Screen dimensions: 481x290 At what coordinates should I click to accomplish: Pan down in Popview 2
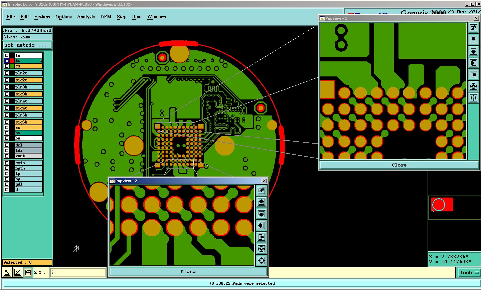[261, 214]
